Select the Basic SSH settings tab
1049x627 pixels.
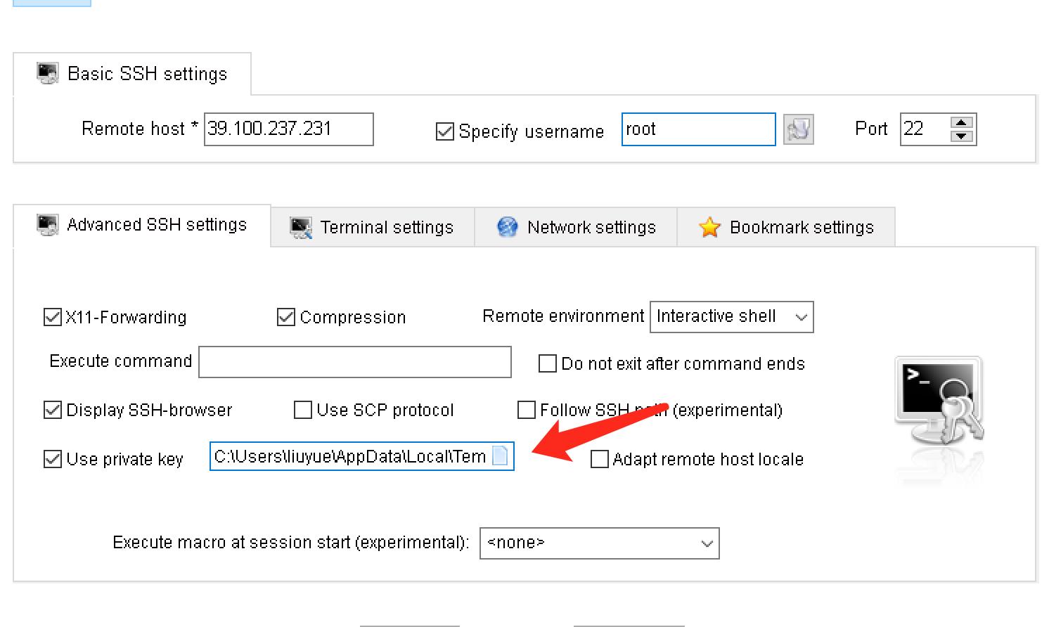132,74
